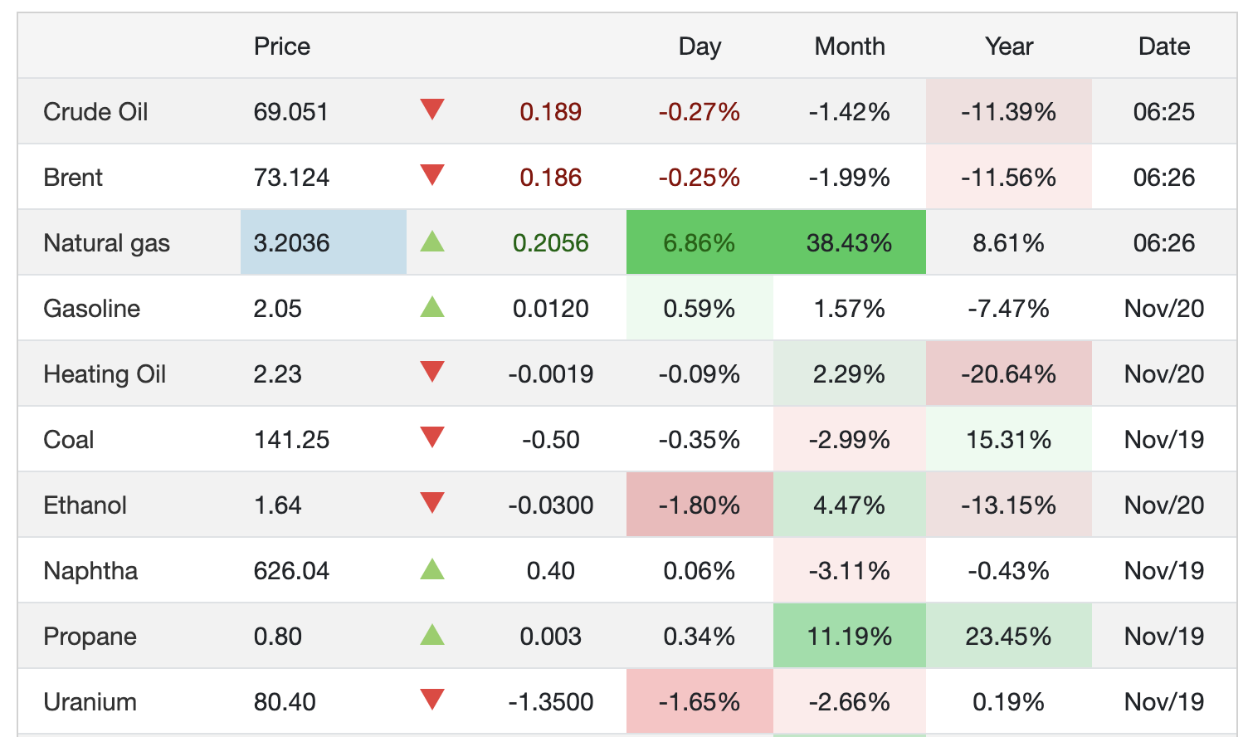The height and width of the screenshot is (737, 1248).
Task: Click Ethanol day change -1.80%
Action: pos(700,505)
